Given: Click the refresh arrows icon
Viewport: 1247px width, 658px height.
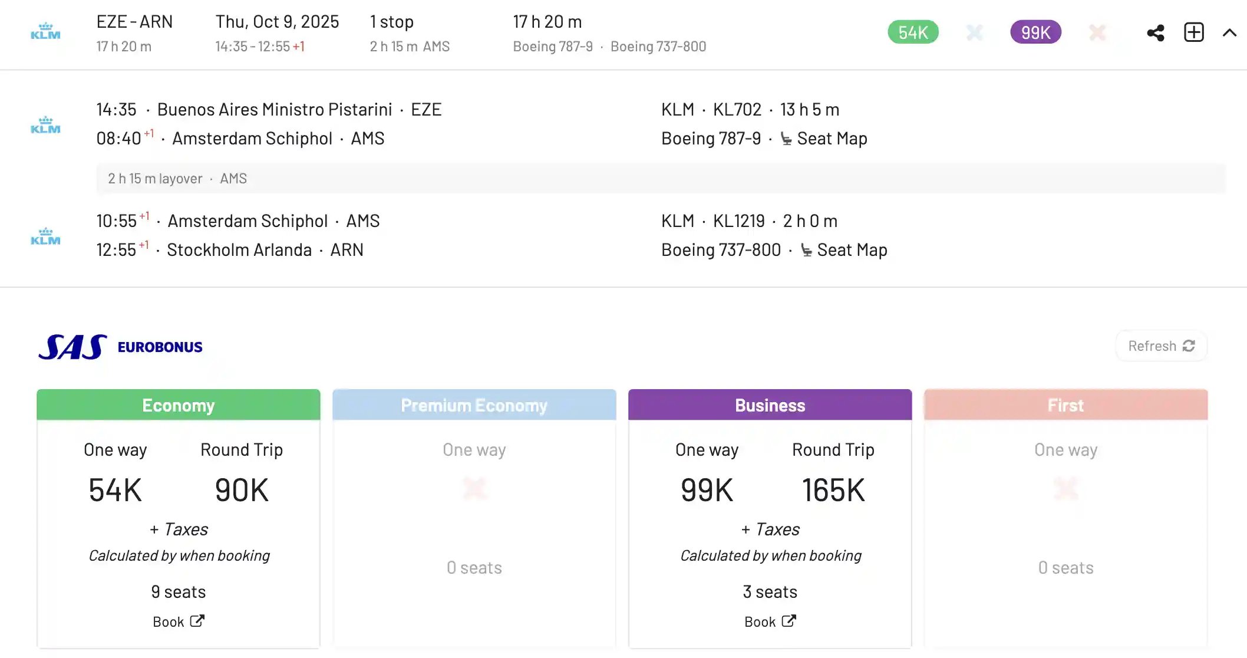Looking at the screenshot, I should [1189, 346].
